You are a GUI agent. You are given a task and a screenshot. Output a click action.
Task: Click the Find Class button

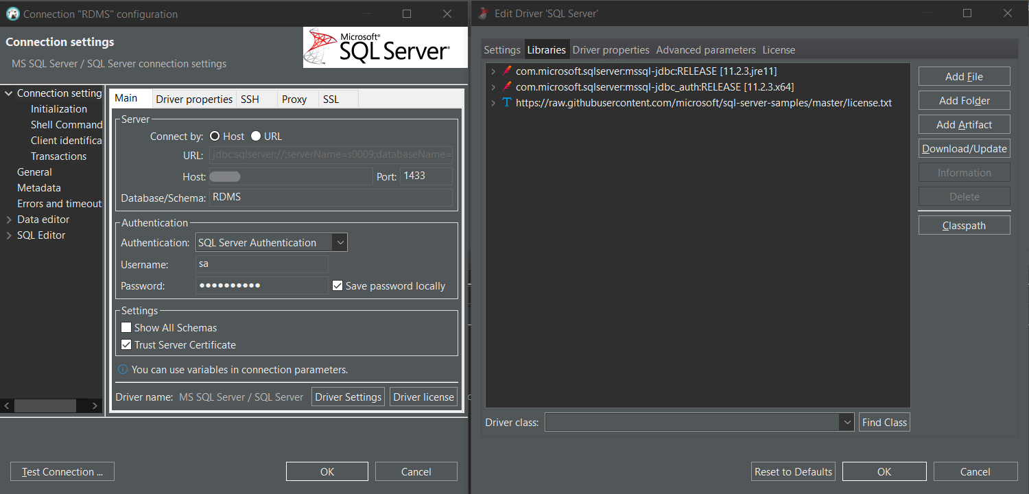[884, 422]
